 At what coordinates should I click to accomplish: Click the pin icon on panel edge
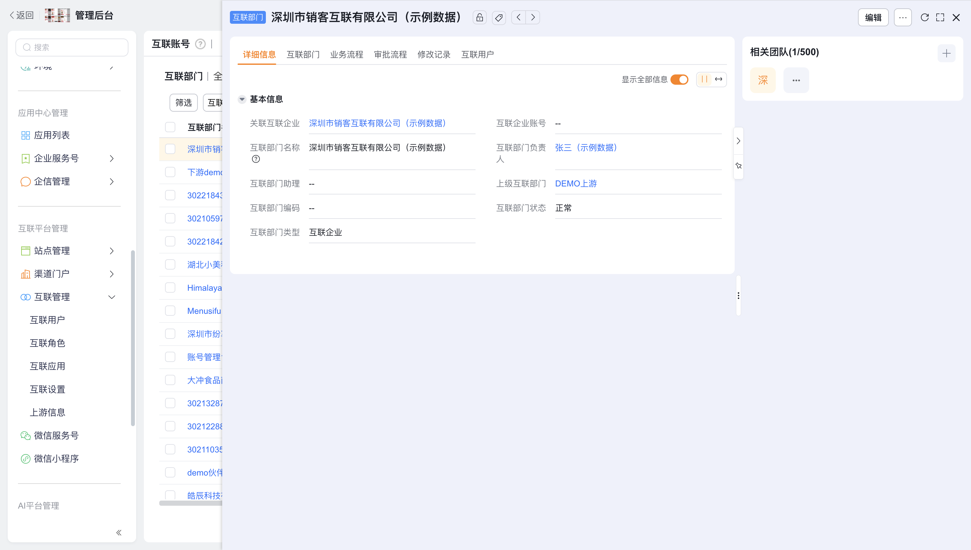(738, 166)
